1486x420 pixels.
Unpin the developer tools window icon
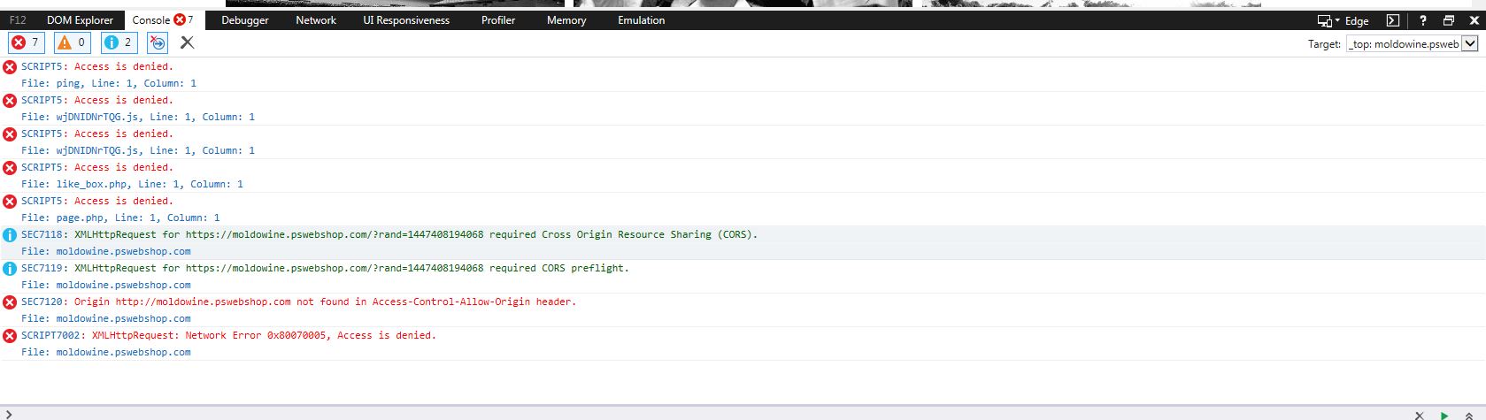point(1449,20)
